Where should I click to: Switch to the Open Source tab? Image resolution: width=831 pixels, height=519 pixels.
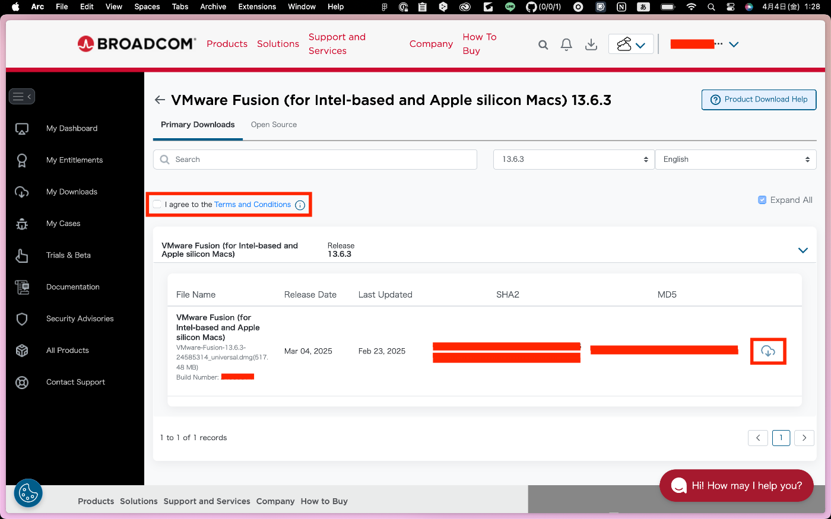[x=274, y=125]
